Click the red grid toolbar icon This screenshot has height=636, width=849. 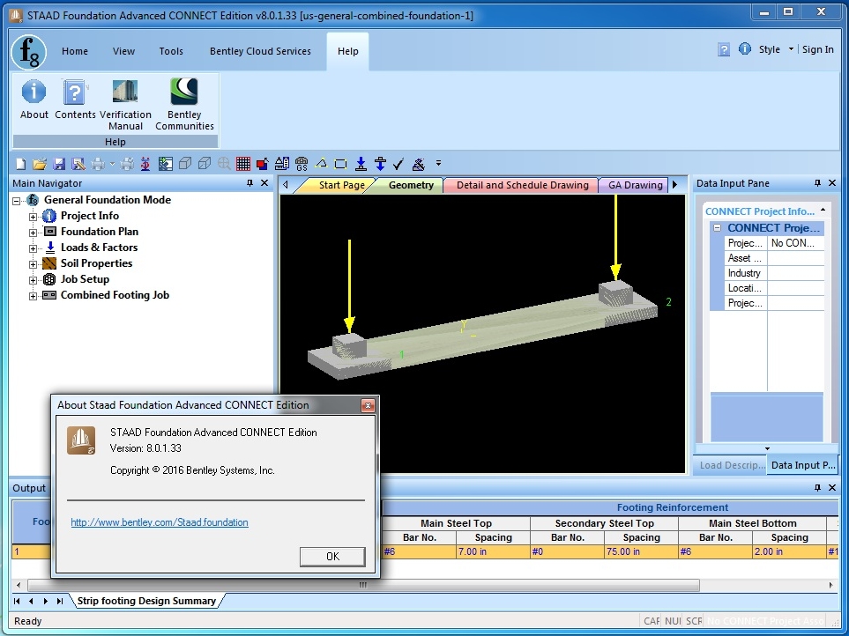point(243,163)
